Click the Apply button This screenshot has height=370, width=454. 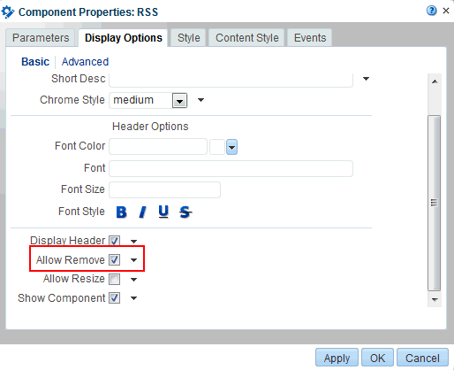[x=337, y=358]
